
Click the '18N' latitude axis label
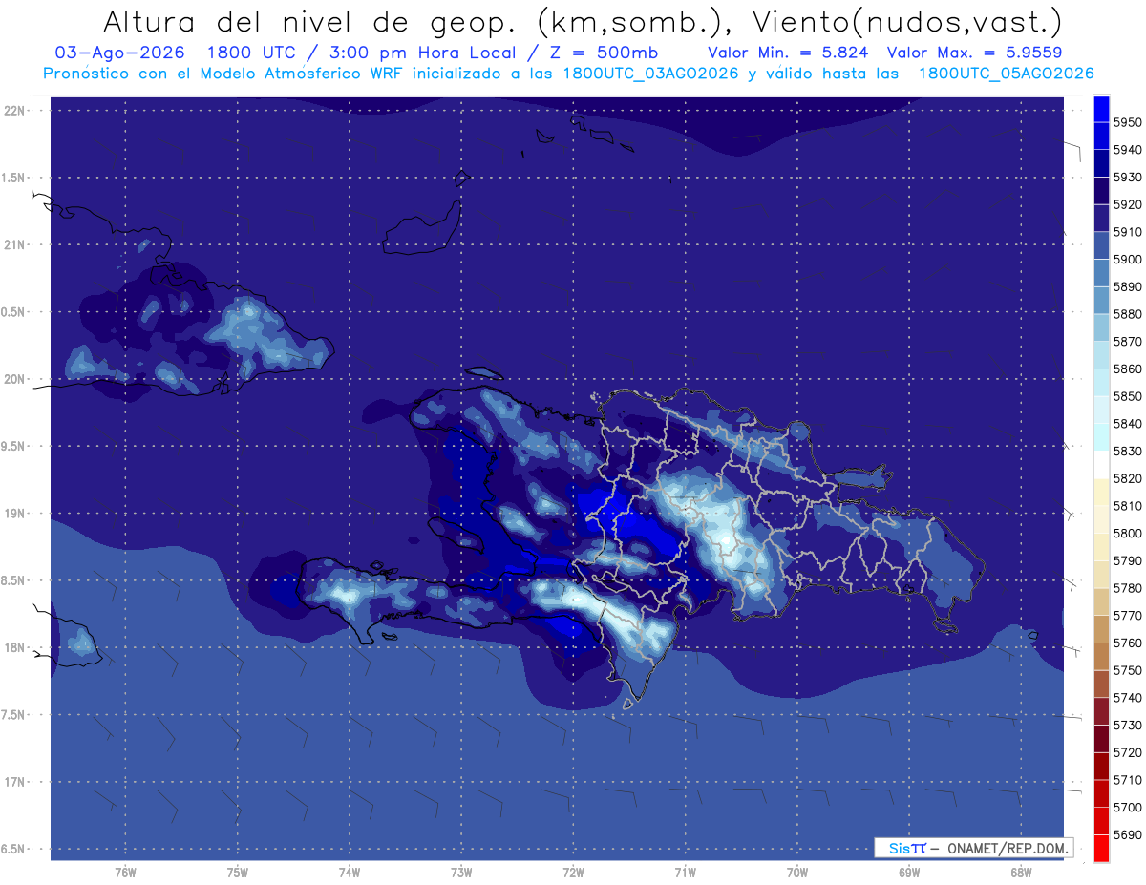pyautogui.click(x=14, y=647)
